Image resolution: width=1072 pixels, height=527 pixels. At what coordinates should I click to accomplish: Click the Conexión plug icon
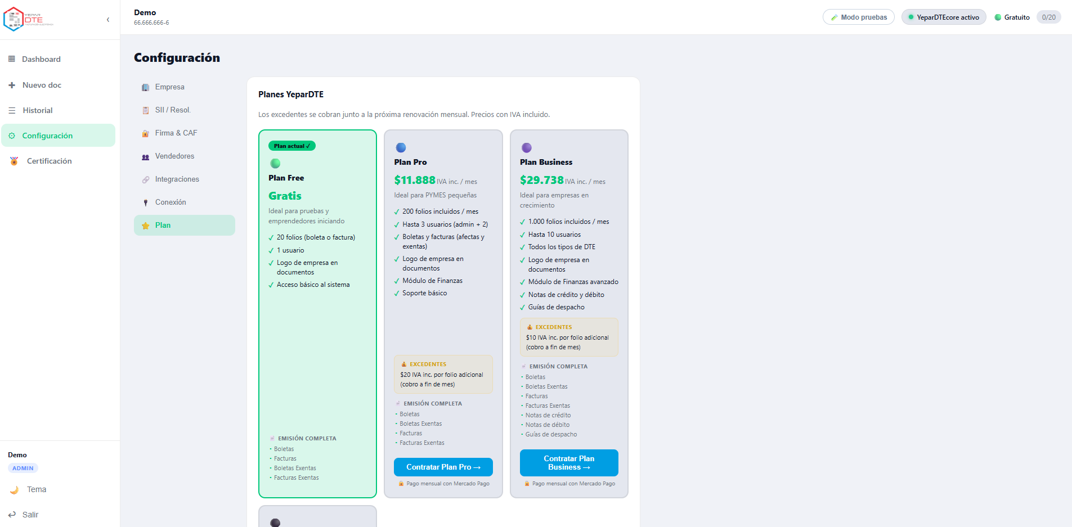click(x=146, y=202)
